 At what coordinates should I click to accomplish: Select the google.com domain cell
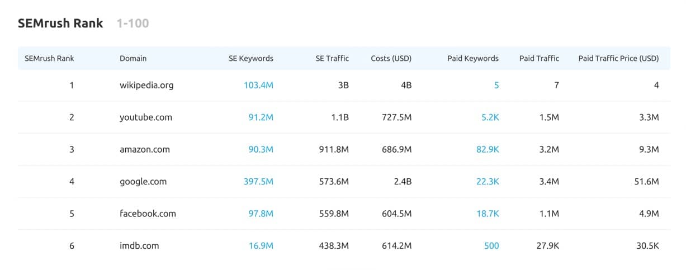click(143, 182)
